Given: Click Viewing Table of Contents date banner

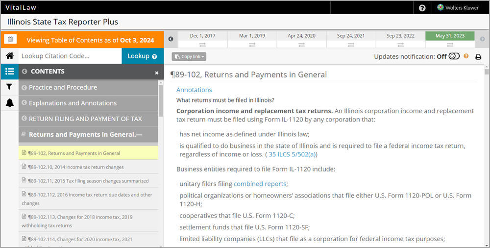Looking at the screenshot, I should (x=90, y=40).
